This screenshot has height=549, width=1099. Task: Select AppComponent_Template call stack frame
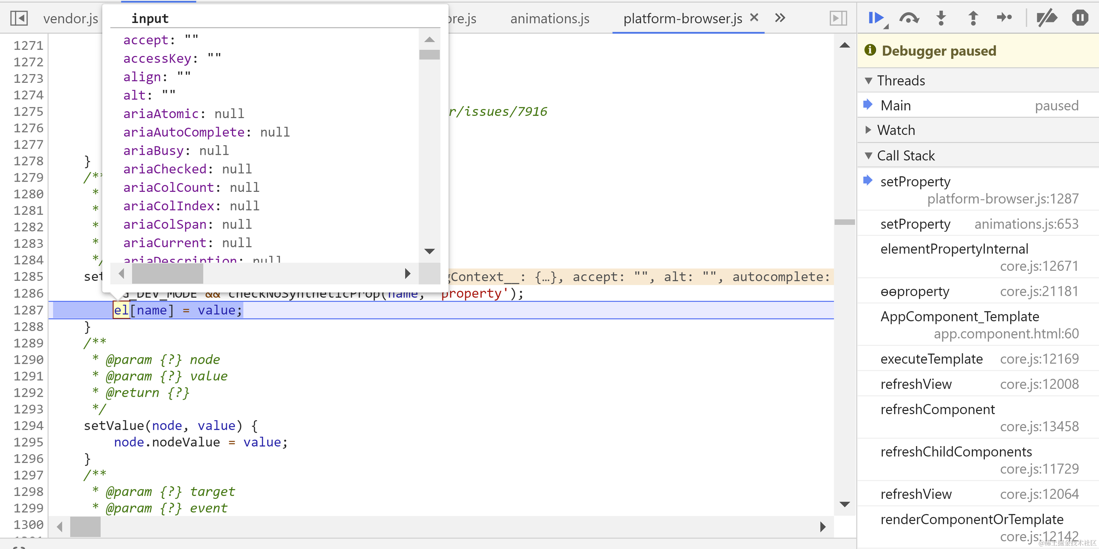point(960,316)
